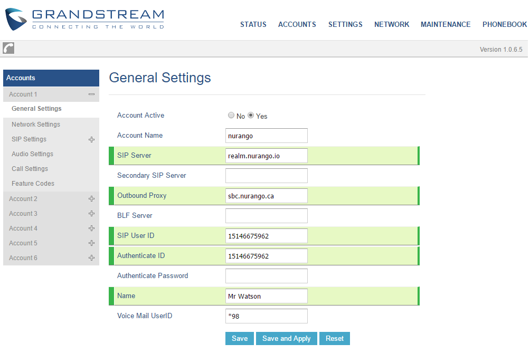The height and width of the screenshot is (353, 530).
Task: Open Call Settings in sidebar
Action: [30, 168]
